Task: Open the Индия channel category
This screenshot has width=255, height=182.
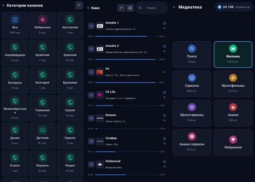Action: (x=70, y=163)
